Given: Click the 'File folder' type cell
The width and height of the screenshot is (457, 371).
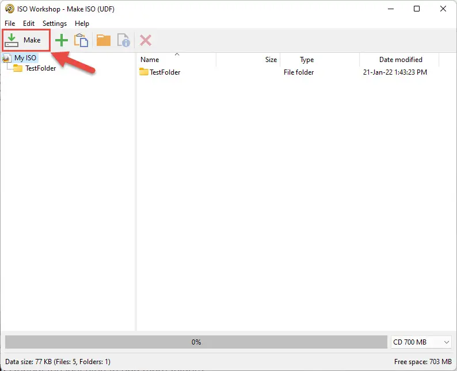Looking at the screenshot, I should tap(299, 72).
